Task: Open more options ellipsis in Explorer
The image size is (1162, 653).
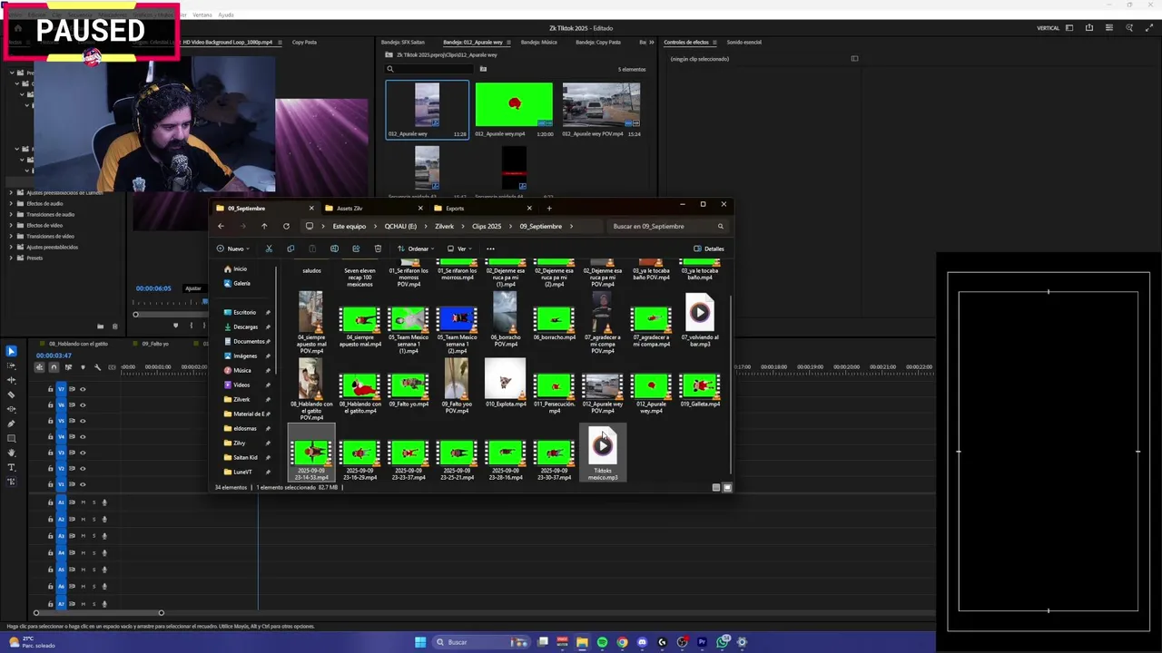Action: tap(490, 249)
